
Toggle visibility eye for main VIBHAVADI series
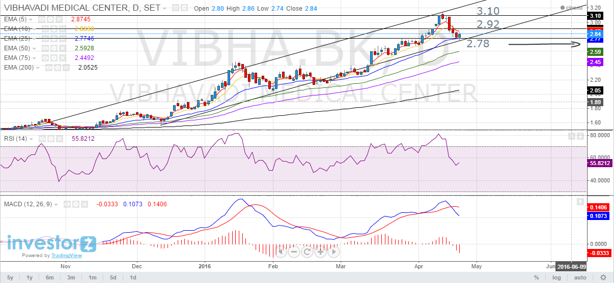coord(176,8)
